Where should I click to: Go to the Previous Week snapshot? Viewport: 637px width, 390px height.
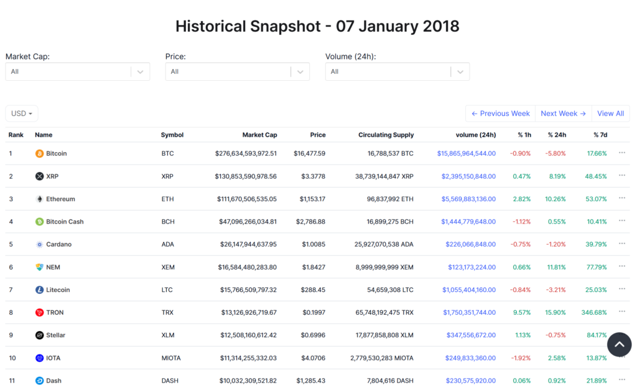pos(501,114)
